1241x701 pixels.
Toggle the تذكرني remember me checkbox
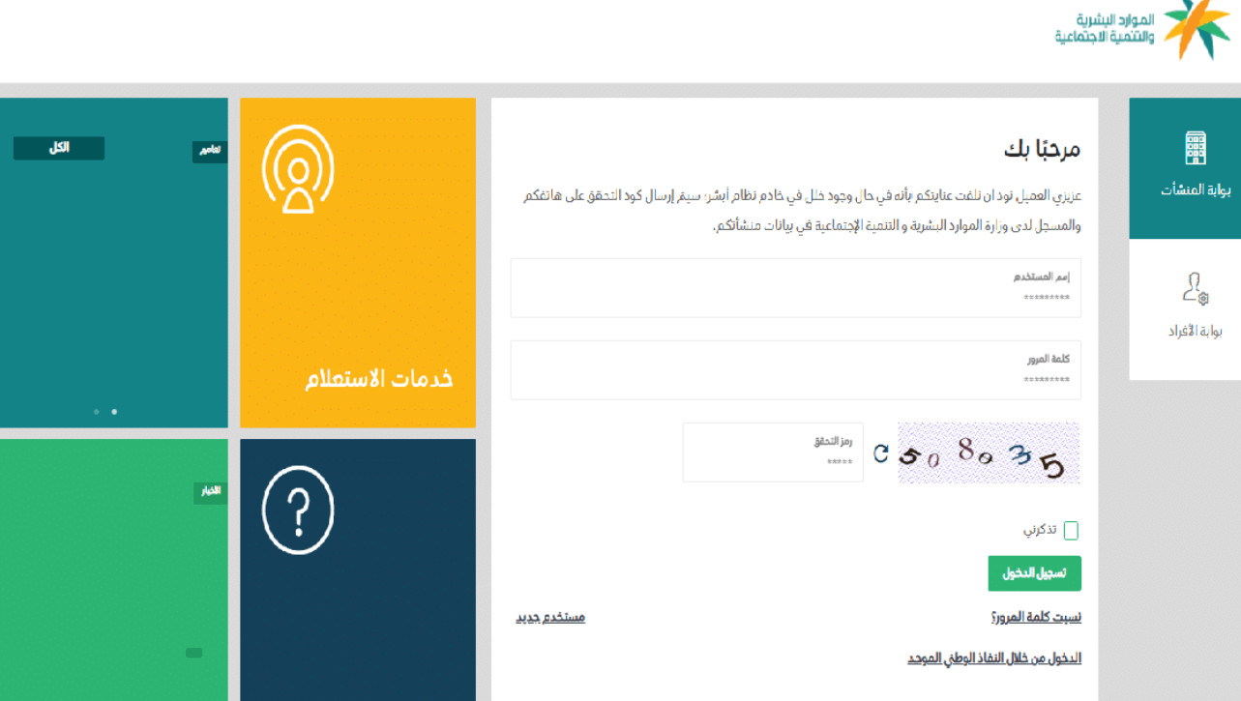pos(1071,531)
